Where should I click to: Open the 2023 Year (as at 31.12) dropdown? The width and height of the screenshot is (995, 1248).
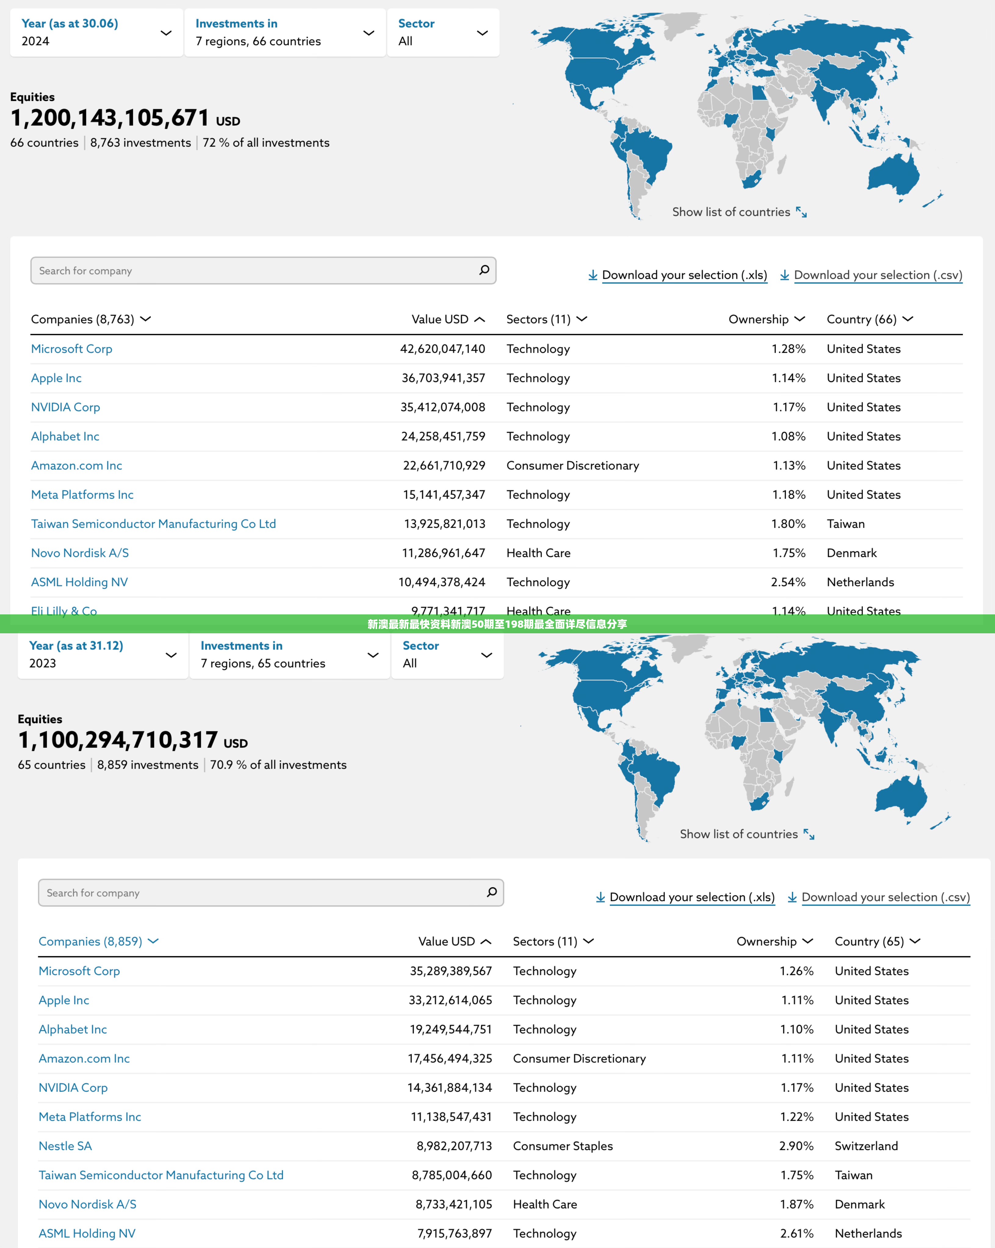(x=103, y=655)
